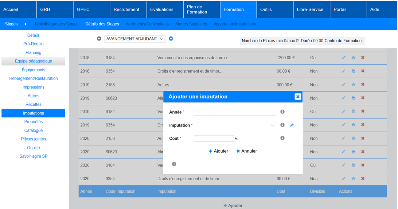Viewport: 398px width, 209px height.
Task: Expand the Stages submenu arrow
Action: pos(26,24)
